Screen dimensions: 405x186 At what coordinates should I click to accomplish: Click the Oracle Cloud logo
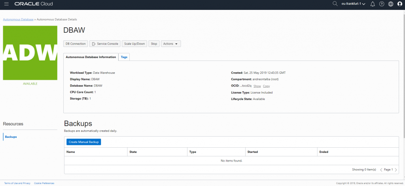34,4
